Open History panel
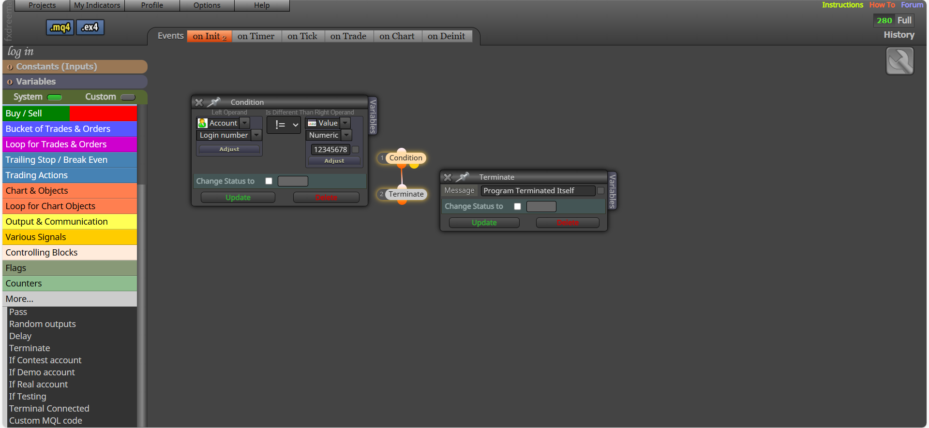 [899, 35]
